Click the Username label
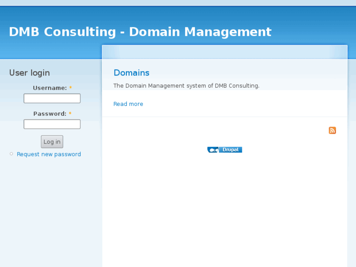The height and width of the screenshot is (267, 356). point(49,88)
